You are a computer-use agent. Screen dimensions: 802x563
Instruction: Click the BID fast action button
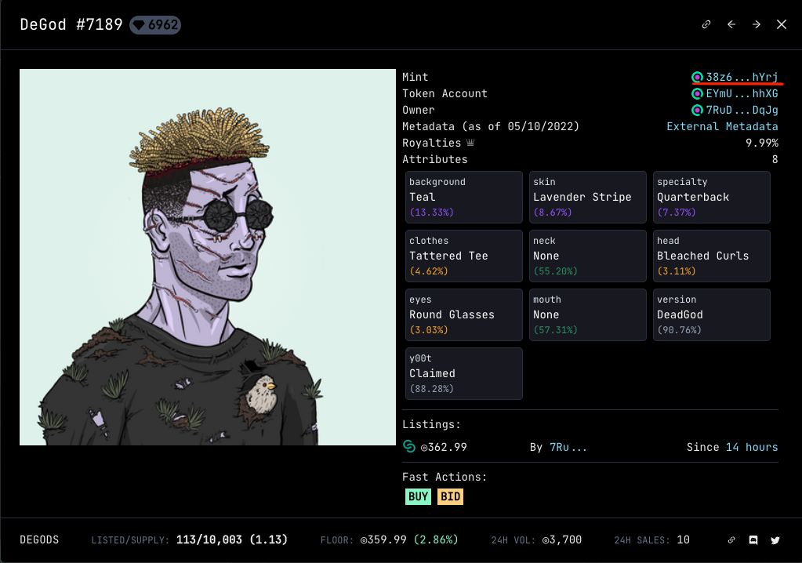[x=450, y=496]
